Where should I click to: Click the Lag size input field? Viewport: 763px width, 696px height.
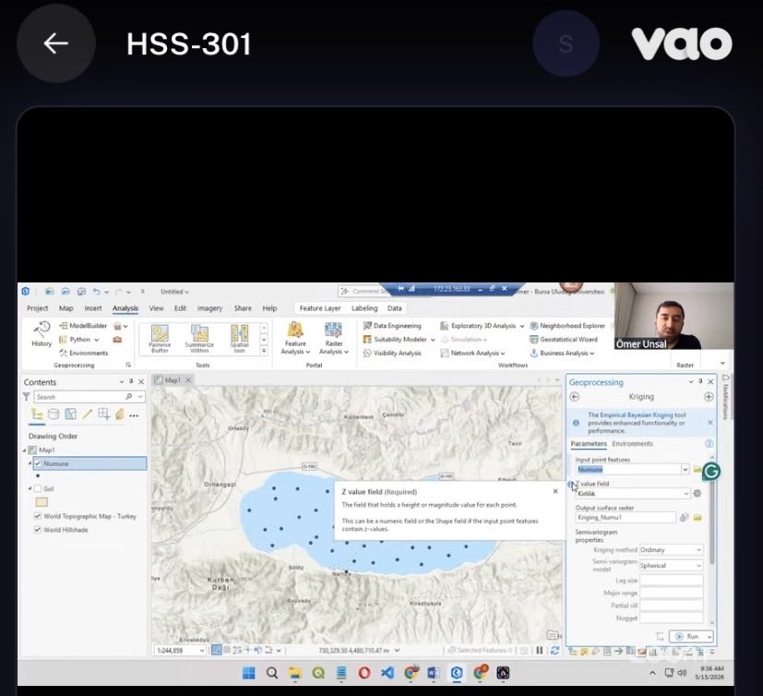671,581
